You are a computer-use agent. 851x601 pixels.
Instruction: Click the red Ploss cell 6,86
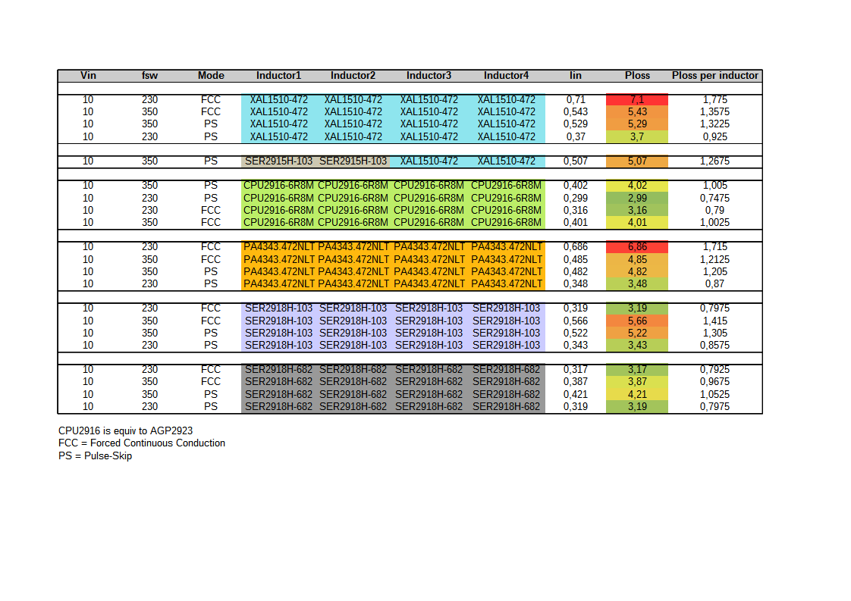[x=637, y=247]
